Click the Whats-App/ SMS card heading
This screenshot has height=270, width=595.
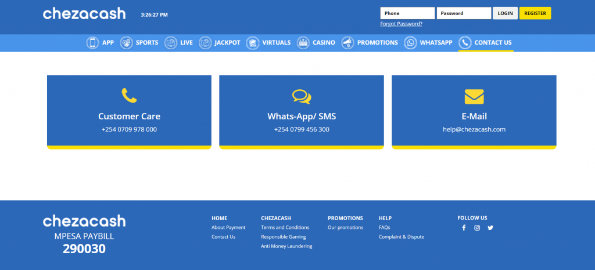(302, 116)
